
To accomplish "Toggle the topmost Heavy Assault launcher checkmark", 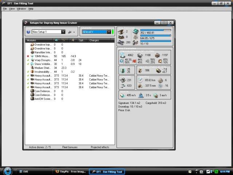I will click(x=28, y=75).
